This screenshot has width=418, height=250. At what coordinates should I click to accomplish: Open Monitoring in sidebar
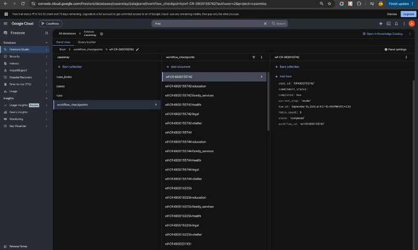(x=16, y=119)
